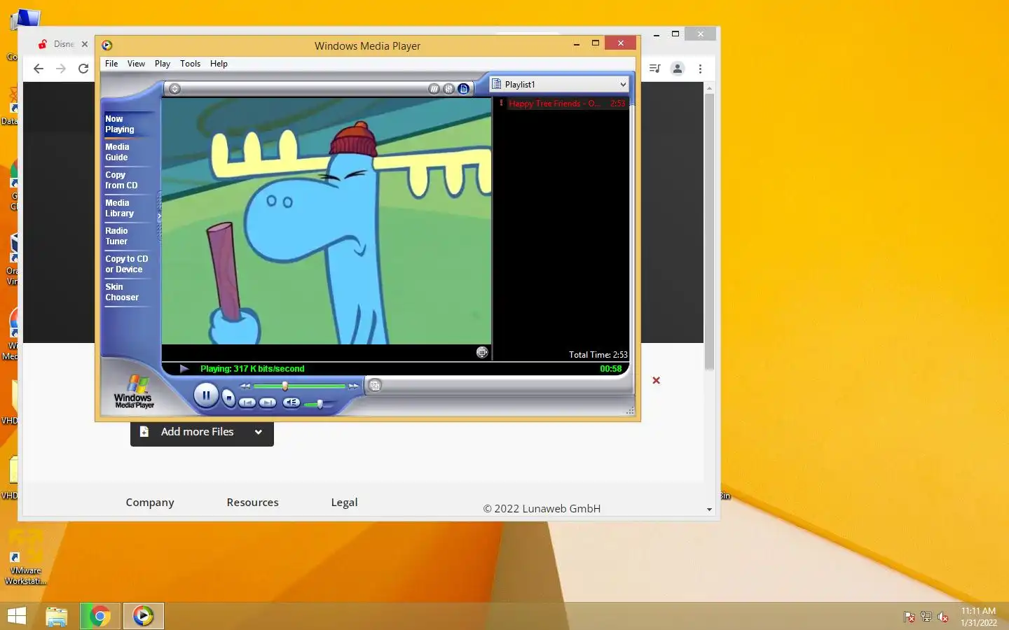Click Add more Files in the browser

(197, 432)
